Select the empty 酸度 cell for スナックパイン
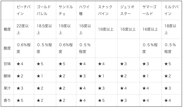This screenshot has height=108, width=183. coord(107,48)
